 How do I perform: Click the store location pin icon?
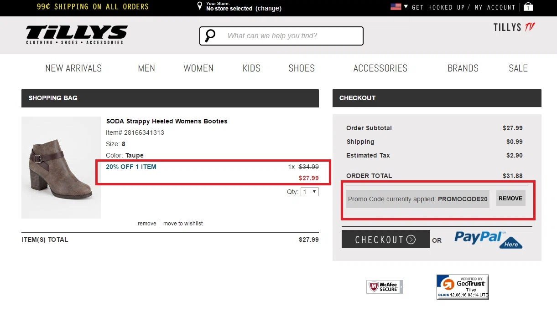[200, 6]
